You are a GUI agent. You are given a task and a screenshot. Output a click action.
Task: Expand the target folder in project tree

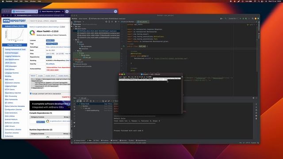[74, 60]
